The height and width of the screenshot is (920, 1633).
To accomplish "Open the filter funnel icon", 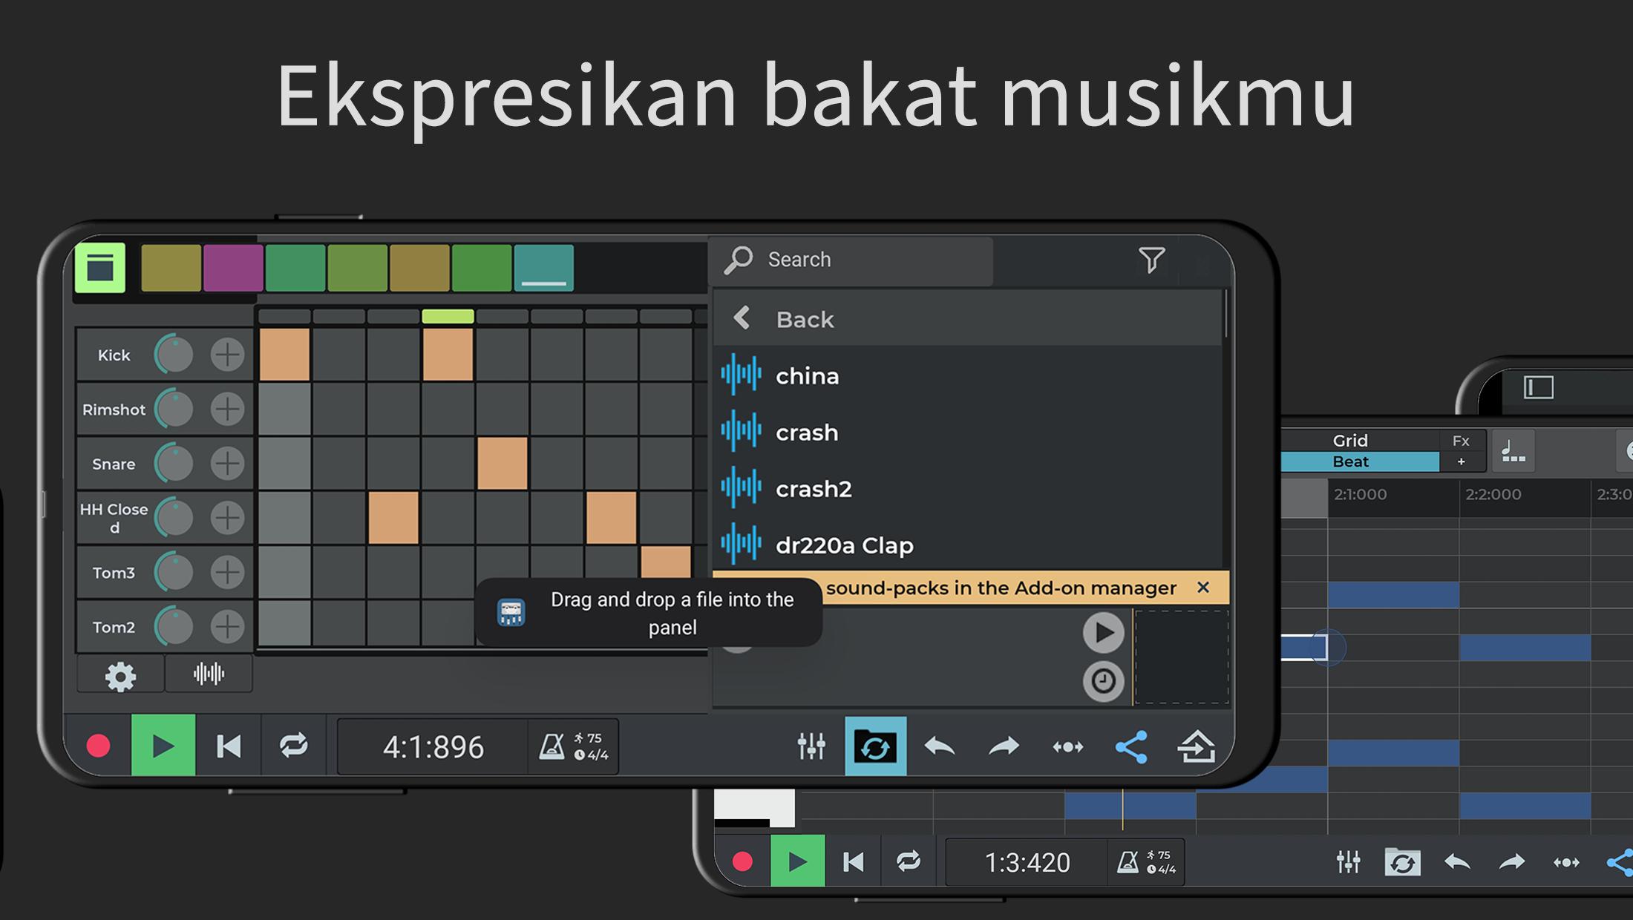I will [x=1151, y=260].
